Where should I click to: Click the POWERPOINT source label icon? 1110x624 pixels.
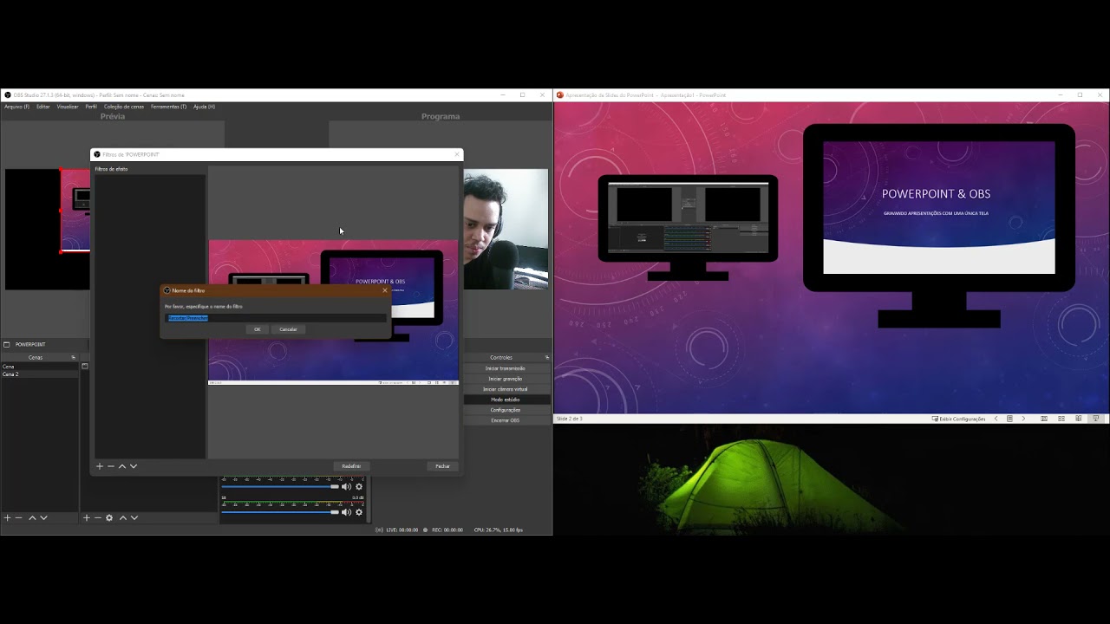click(x=7, y=345)
